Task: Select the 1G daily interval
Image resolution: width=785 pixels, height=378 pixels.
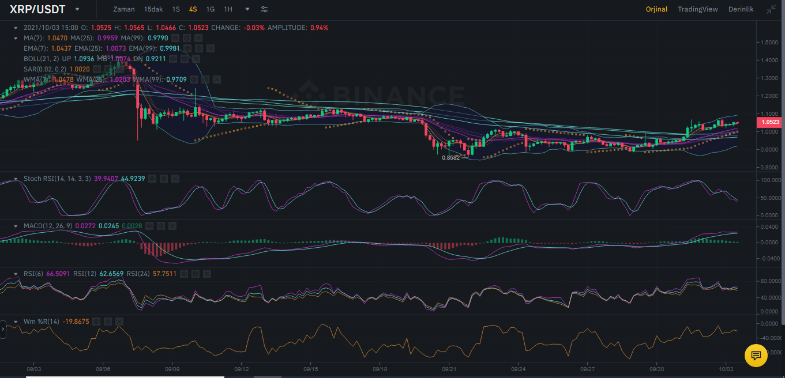Action: (211, 9)
